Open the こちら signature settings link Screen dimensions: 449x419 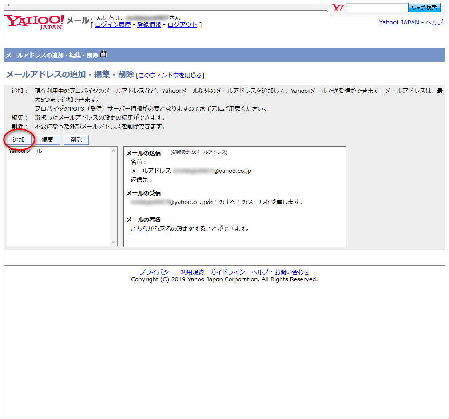(139, 229)
